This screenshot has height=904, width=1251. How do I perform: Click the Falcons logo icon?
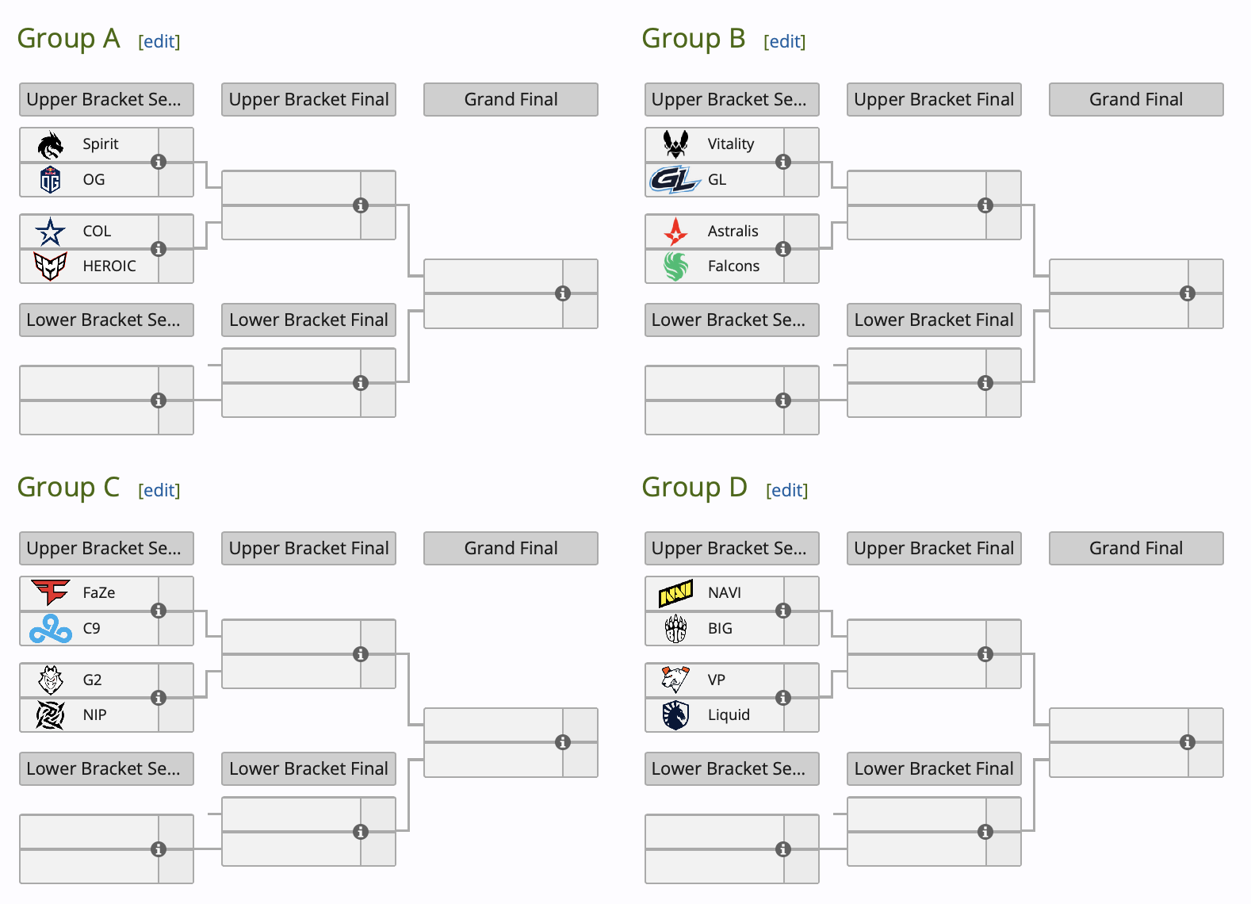[x=675, y=266]
